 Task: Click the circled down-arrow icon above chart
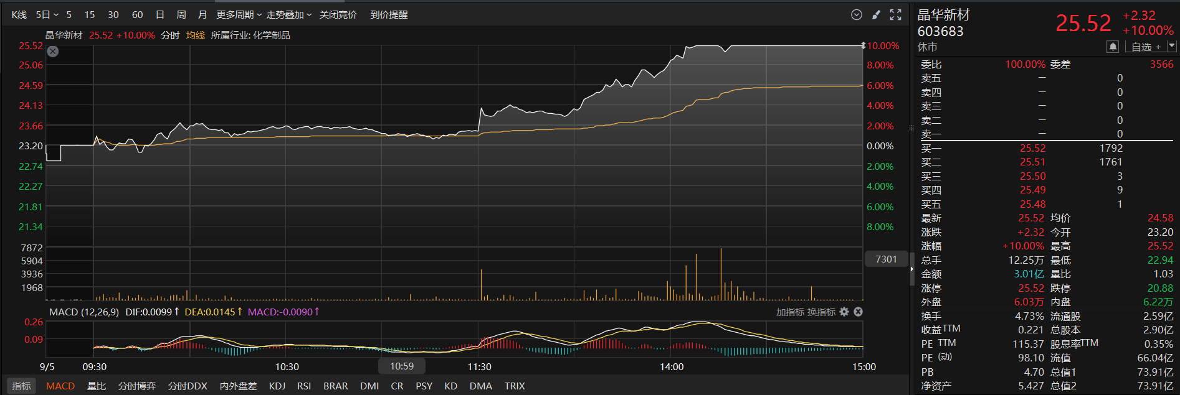(x=857, y=15)
